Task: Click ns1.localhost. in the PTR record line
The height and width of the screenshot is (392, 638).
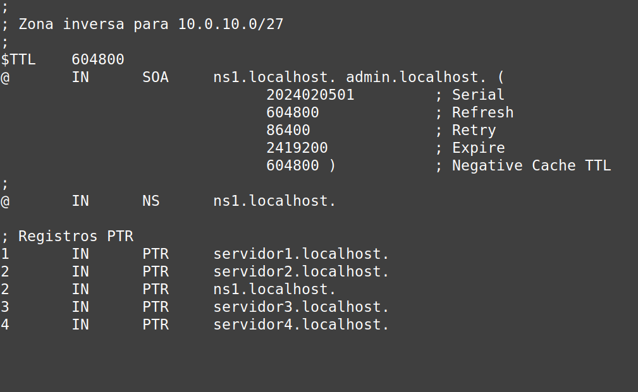Action: coord(274,290)
